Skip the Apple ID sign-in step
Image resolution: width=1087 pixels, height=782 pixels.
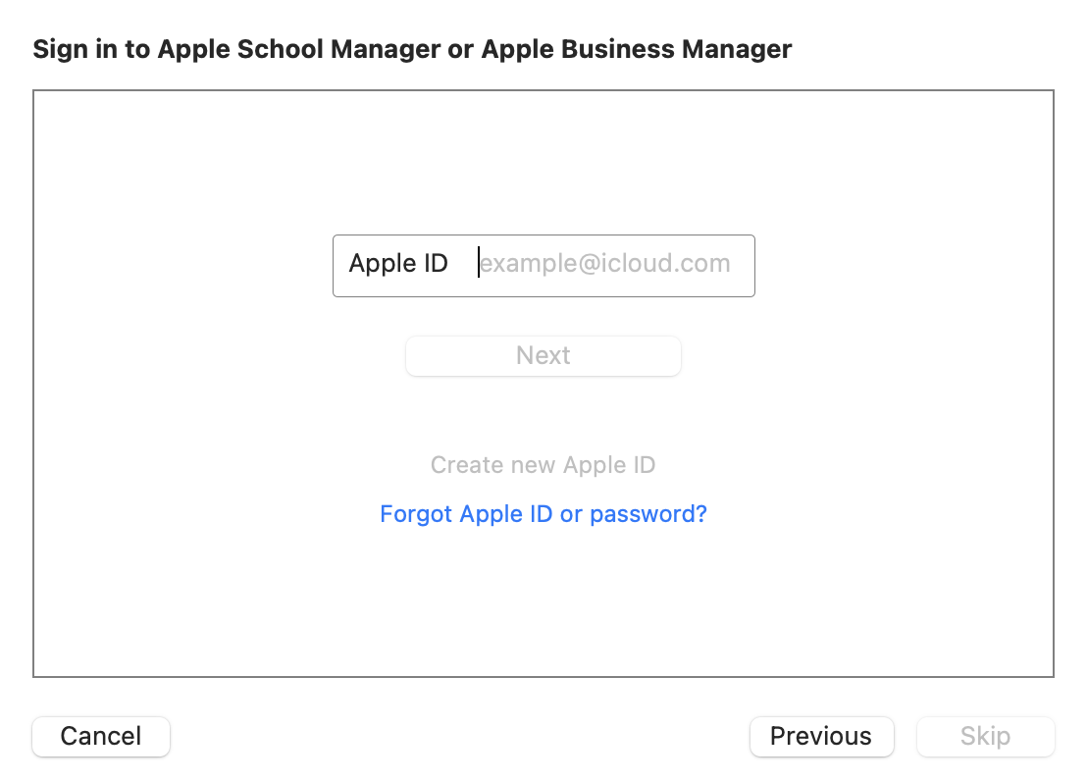tap(985, 737)
